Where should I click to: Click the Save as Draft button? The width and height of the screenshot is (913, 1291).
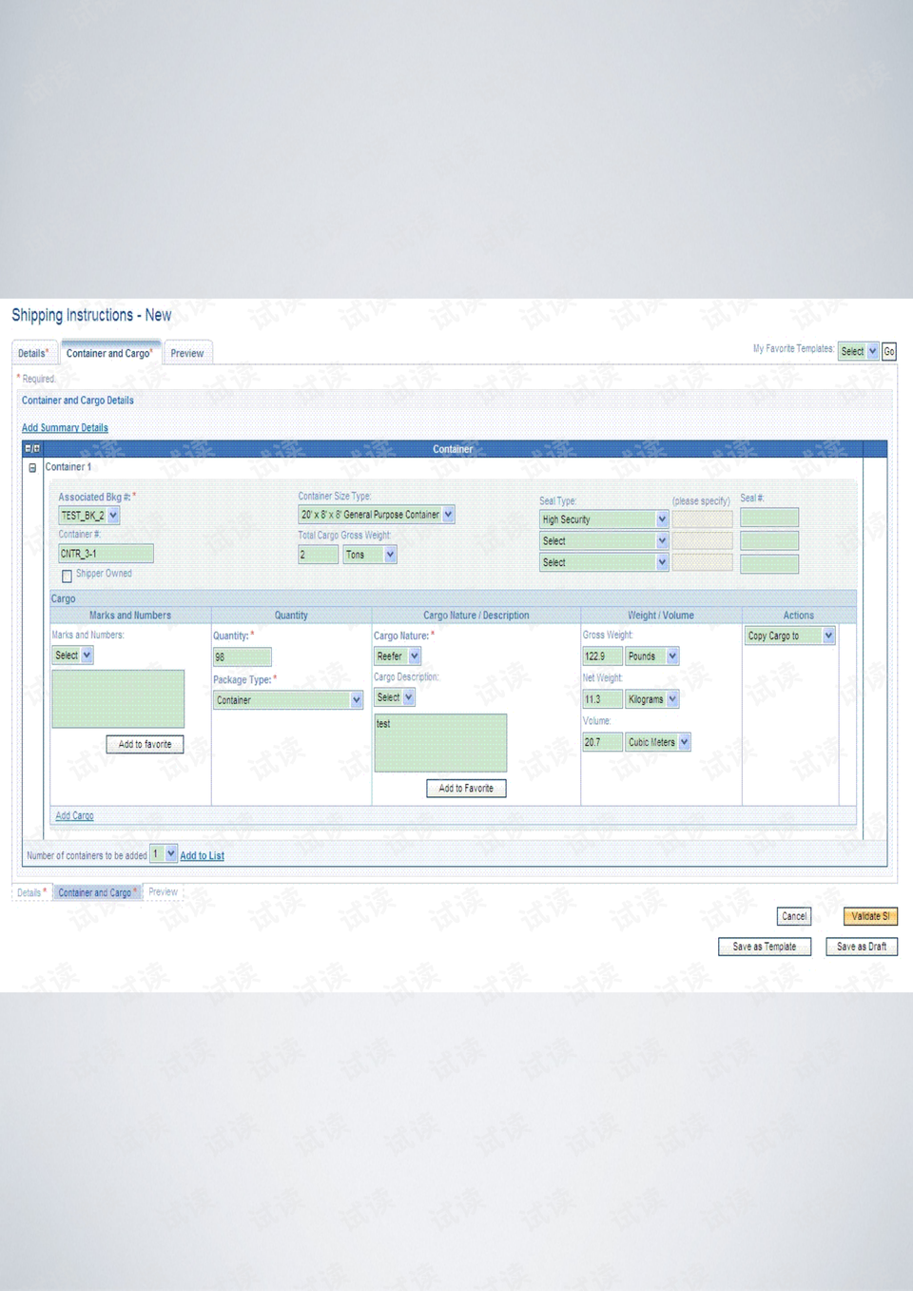tap(862, 947)
